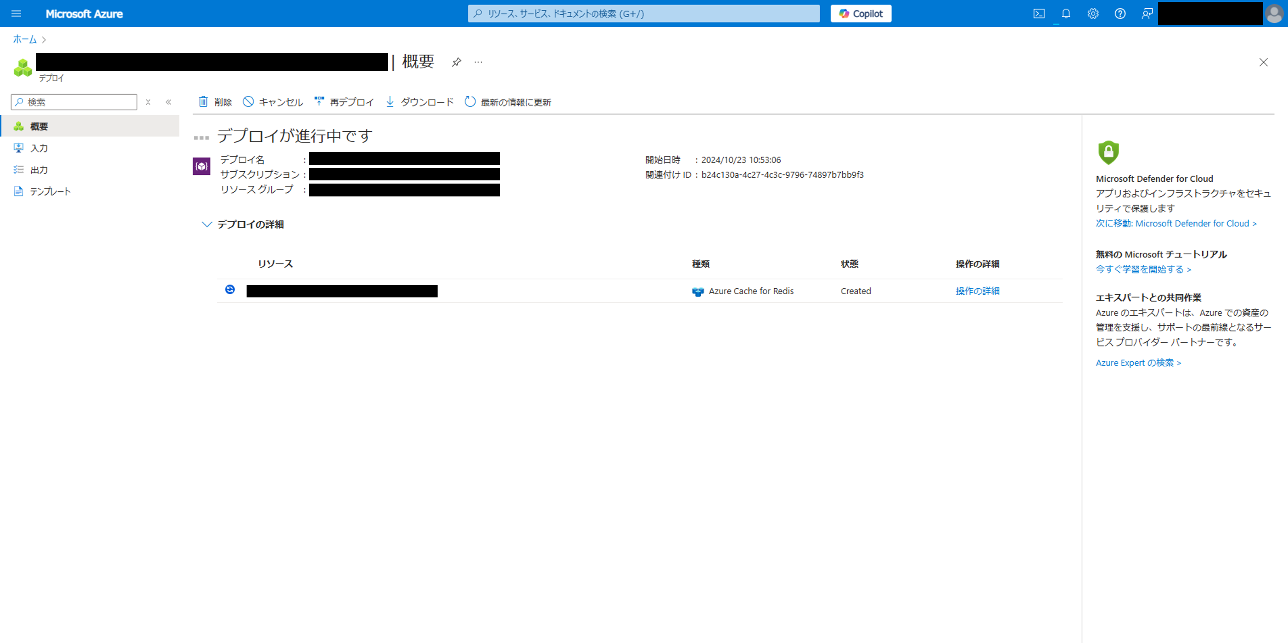Click the deployment cube icon beside デプロイ名

(x=202, y=166)
